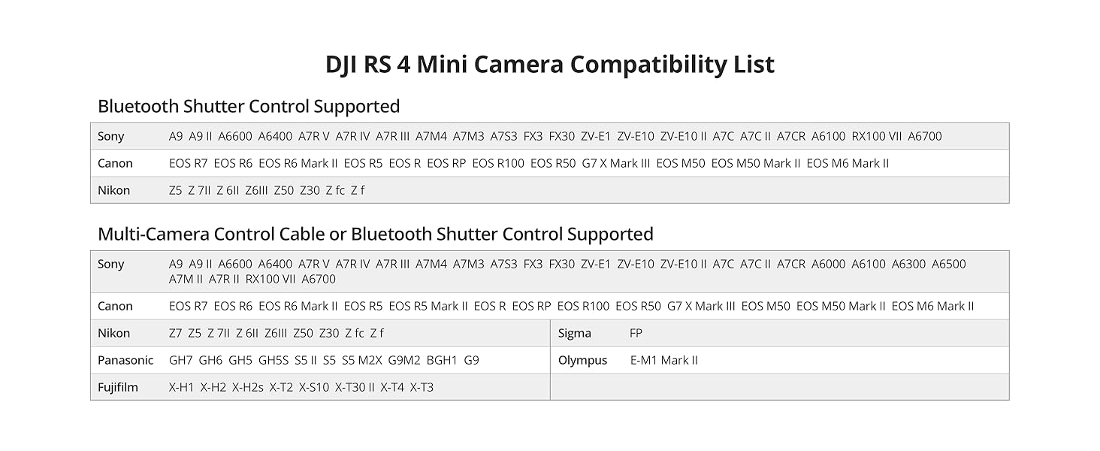The image size is (1100, 451).
Task: Click the Sigma FP camera entry
Action: tap(636, 333)
